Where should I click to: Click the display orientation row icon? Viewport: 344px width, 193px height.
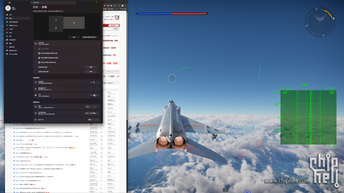tap(35, 120)
